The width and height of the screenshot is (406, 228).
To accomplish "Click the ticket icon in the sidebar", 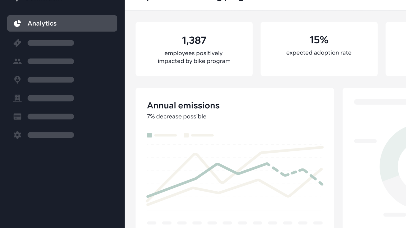I will (x=17, y=43).
